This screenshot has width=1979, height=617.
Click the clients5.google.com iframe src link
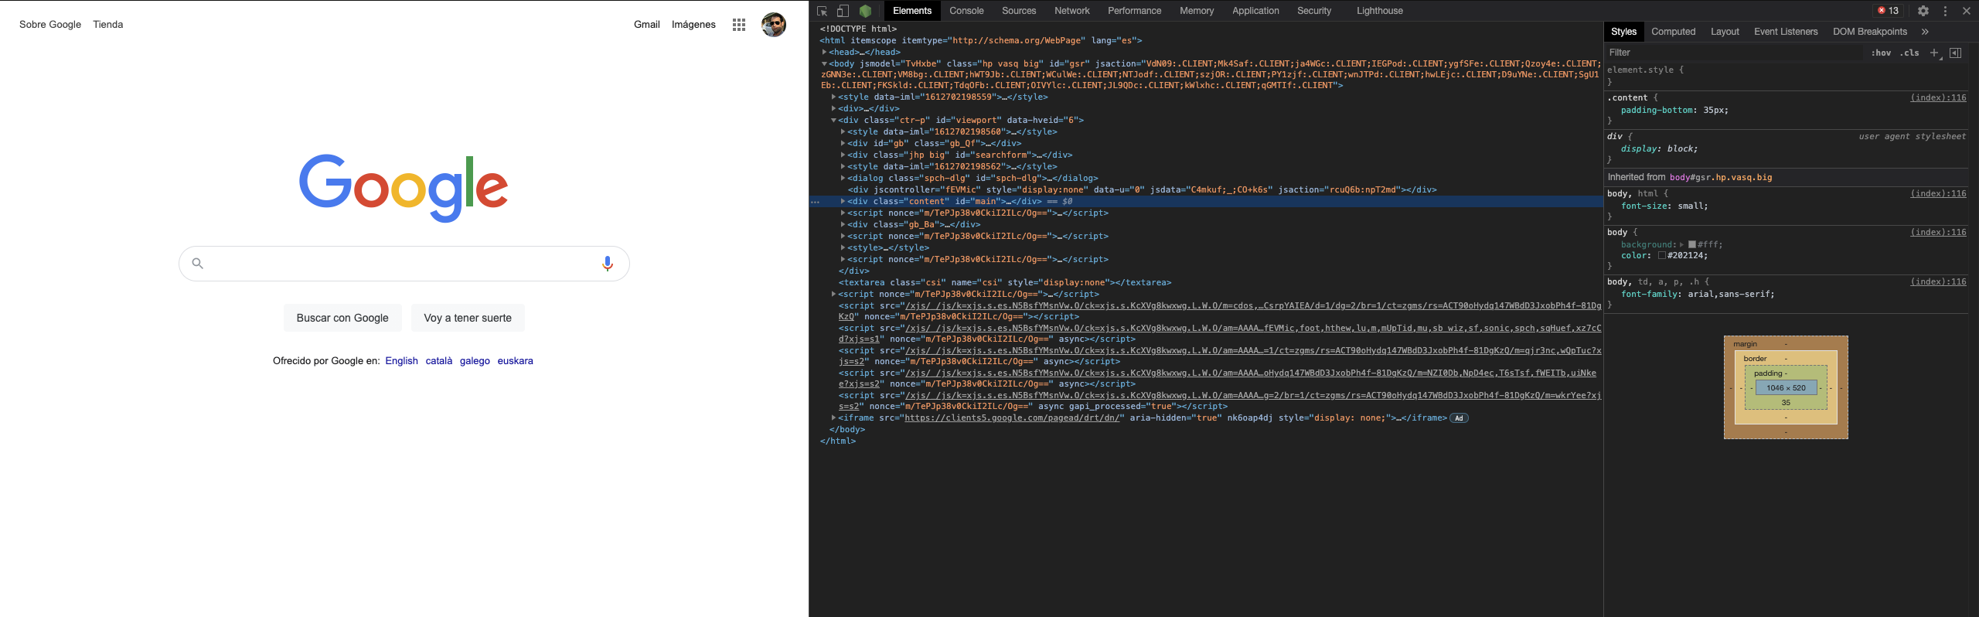[x=1013, y=418]
